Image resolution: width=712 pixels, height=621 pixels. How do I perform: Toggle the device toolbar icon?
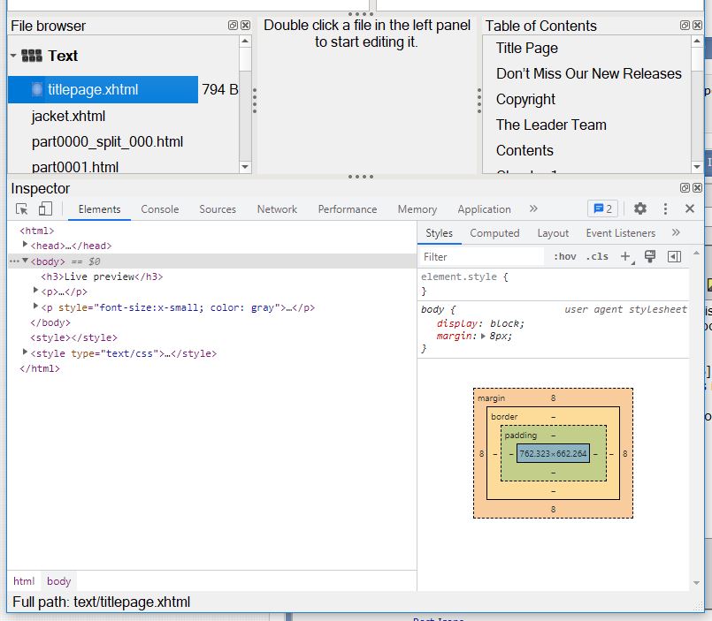click(x=45, y=209)
